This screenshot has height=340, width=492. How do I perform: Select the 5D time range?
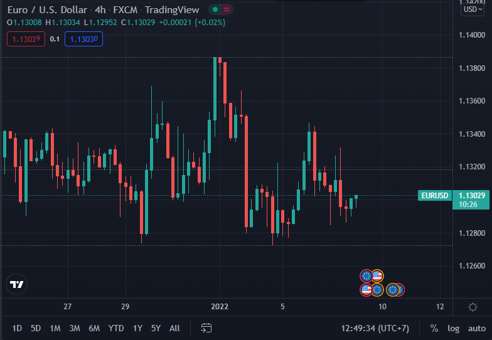36,329
